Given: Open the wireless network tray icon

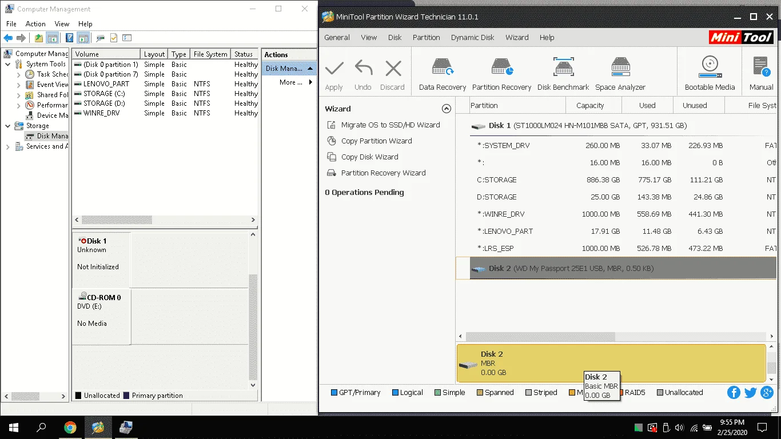Looking at the screenshot, I should (694, 428).
